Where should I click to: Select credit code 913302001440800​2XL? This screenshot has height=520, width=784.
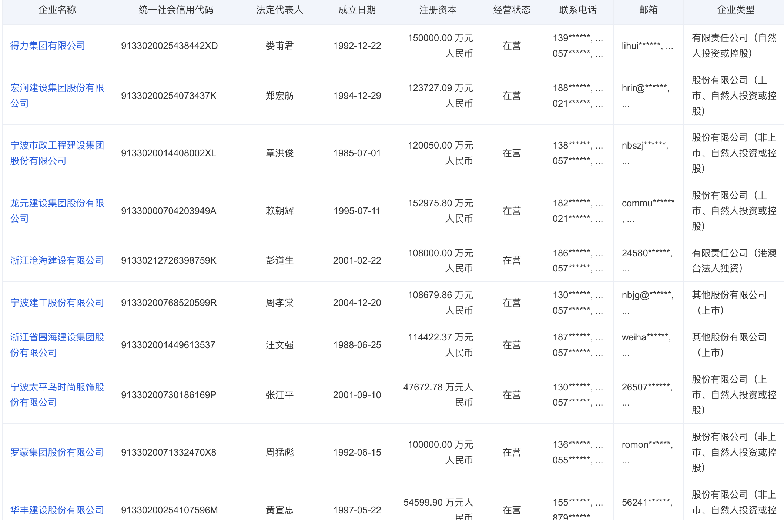[168, 153]
